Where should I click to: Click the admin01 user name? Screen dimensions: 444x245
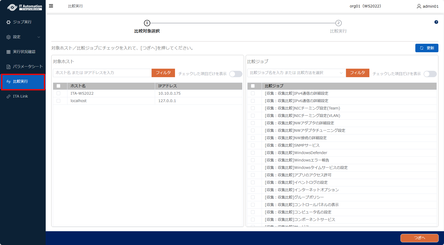tap(430, 6)
